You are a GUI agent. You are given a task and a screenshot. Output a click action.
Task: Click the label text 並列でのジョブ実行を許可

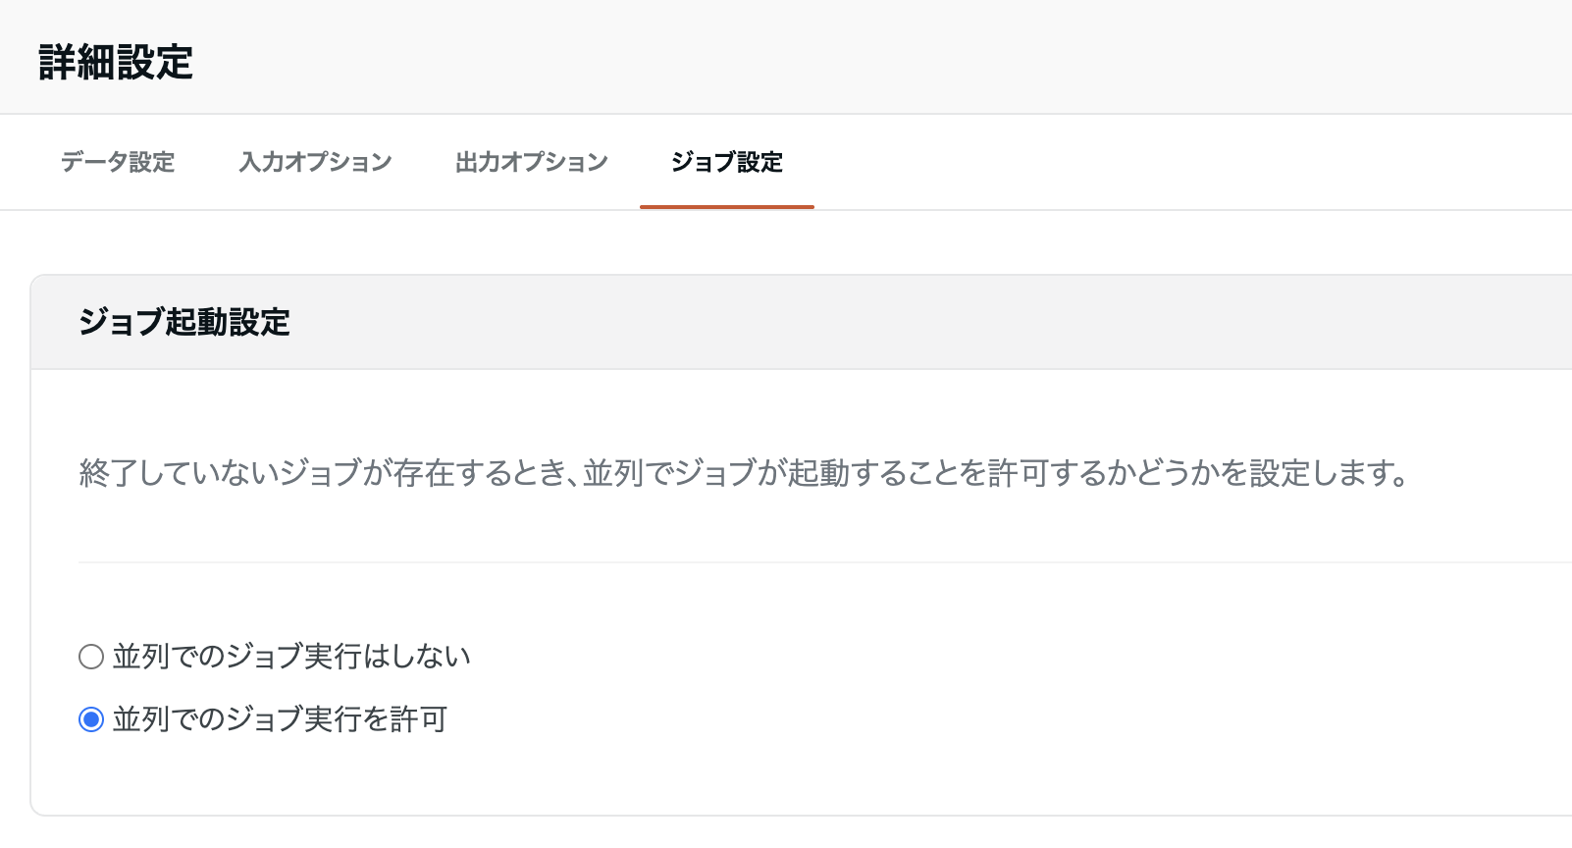pos(281,719)
